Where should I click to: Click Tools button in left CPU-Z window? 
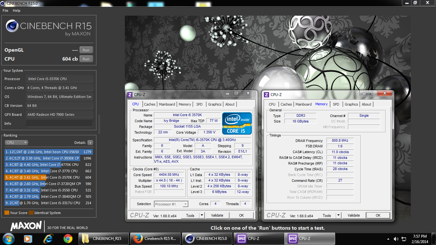[190, 215]
